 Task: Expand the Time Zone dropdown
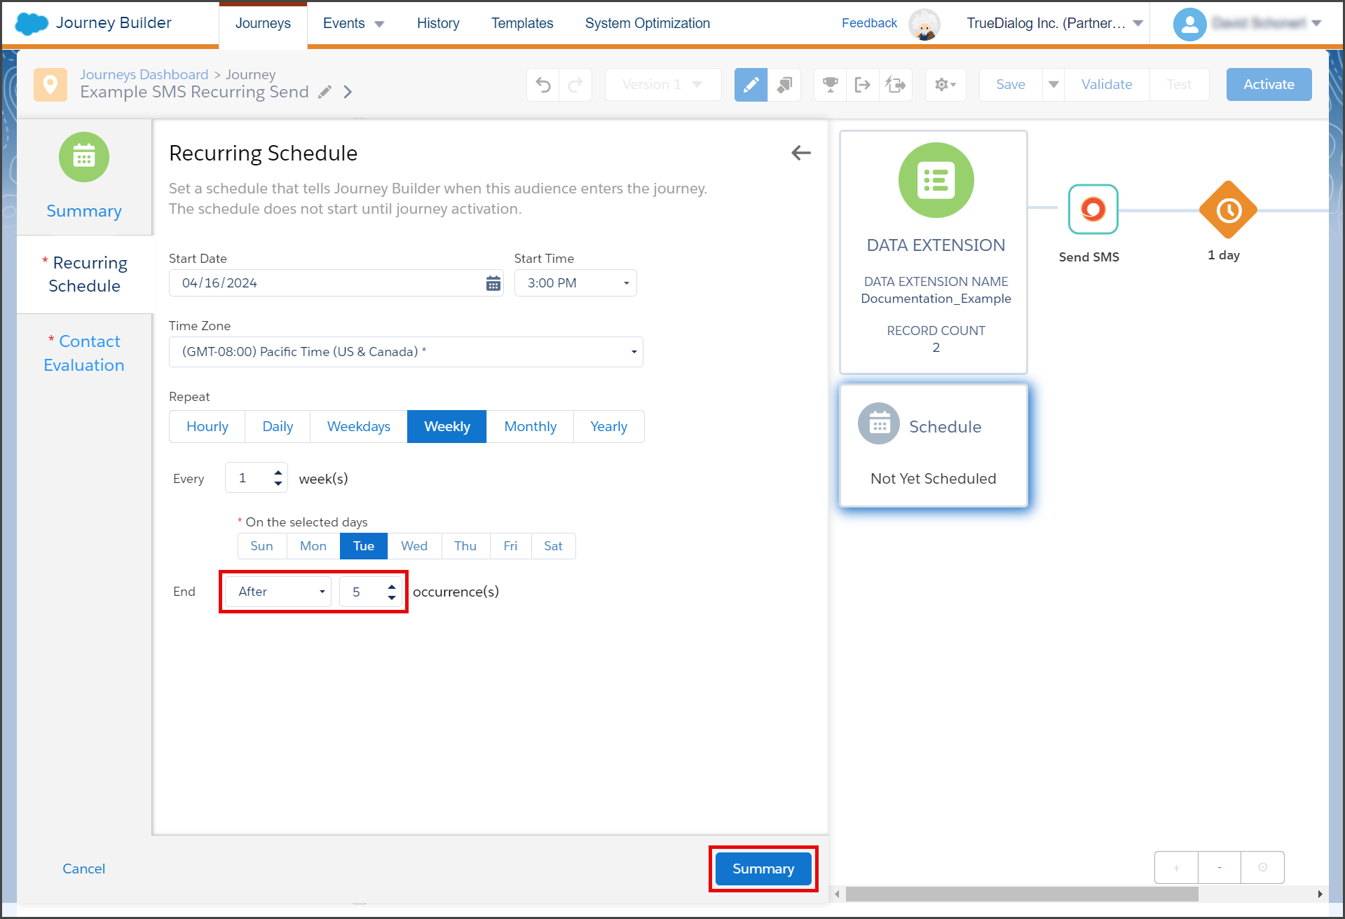[406, 352]
